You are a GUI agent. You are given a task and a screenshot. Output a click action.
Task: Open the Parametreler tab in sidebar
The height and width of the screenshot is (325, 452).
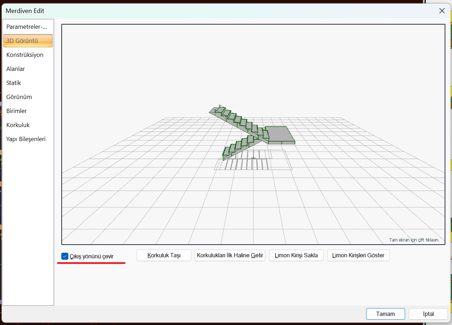27,27
